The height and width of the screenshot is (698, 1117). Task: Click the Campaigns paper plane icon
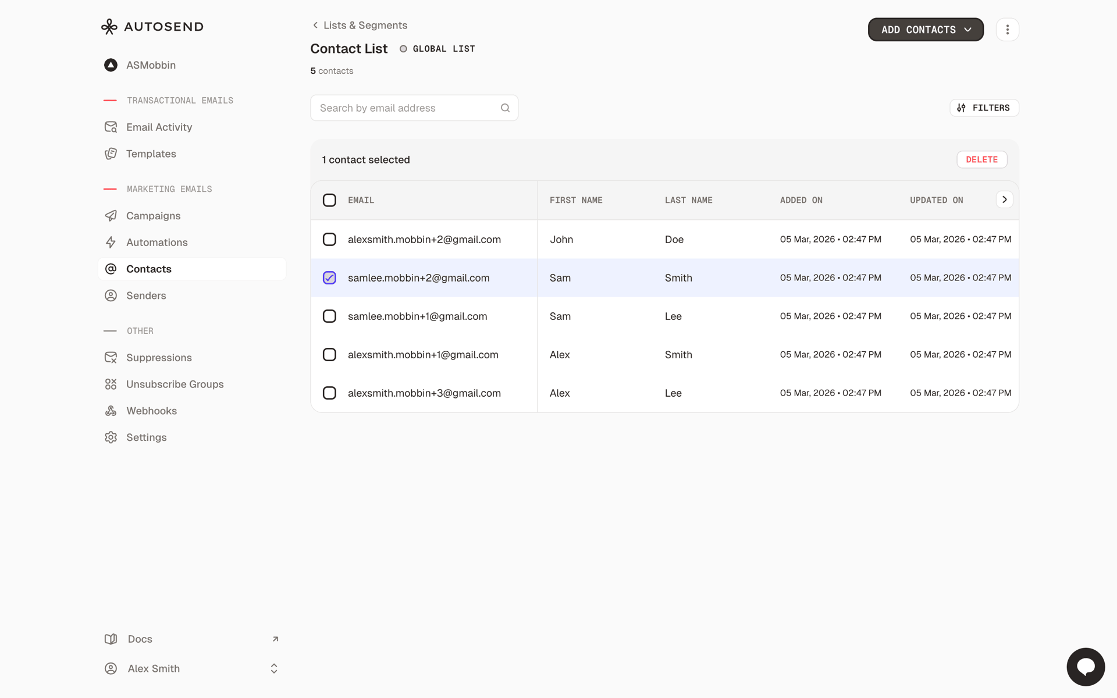click(111, 216)
